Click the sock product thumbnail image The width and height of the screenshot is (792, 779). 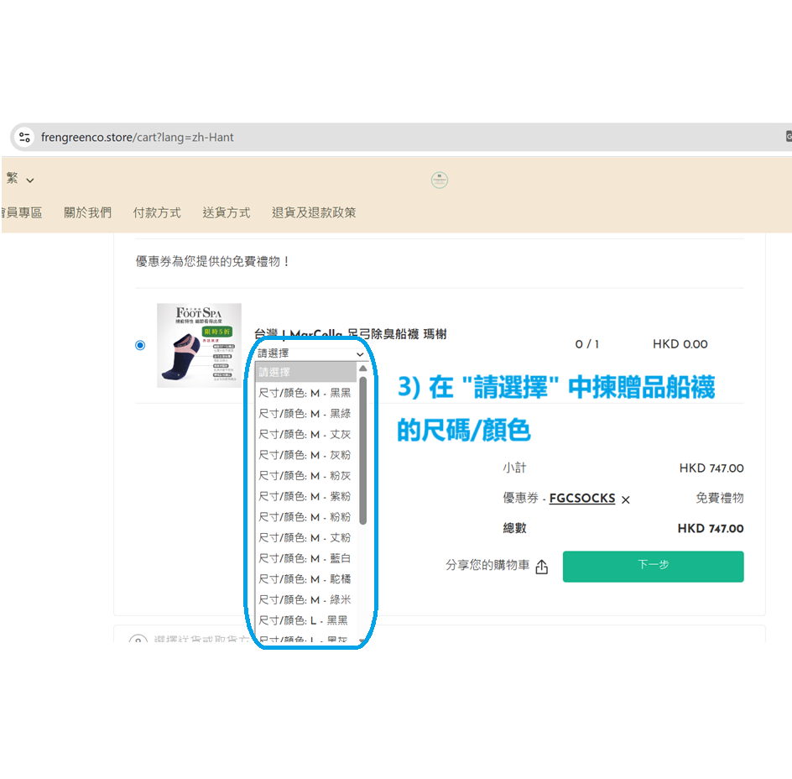tap(199, 345)
